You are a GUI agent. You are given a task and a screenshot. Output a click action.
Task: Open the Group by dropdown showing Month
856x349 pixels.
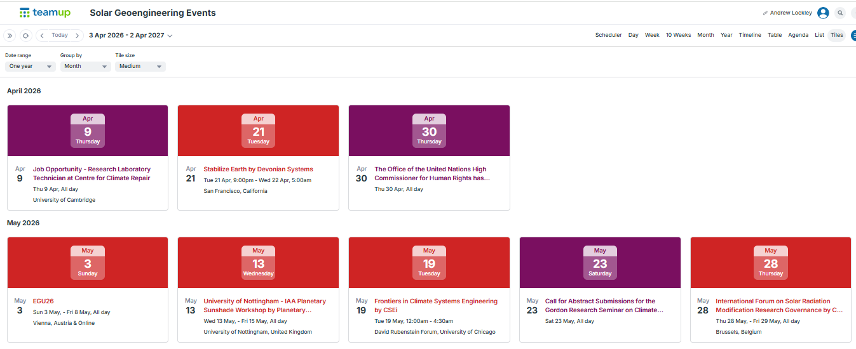point(86,66)
